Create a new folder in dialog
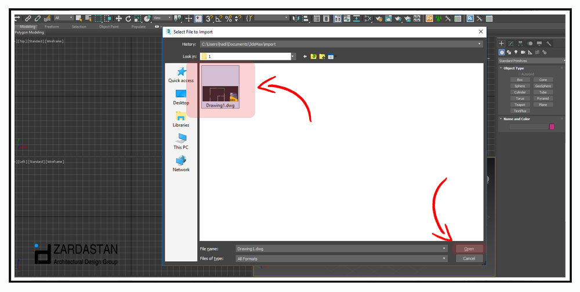This screenshot has width=580, height=292. [x=322, y=56]
